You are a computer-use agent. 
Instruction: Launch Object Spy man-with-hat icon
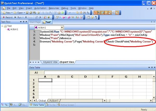click(x=96, y=17)
